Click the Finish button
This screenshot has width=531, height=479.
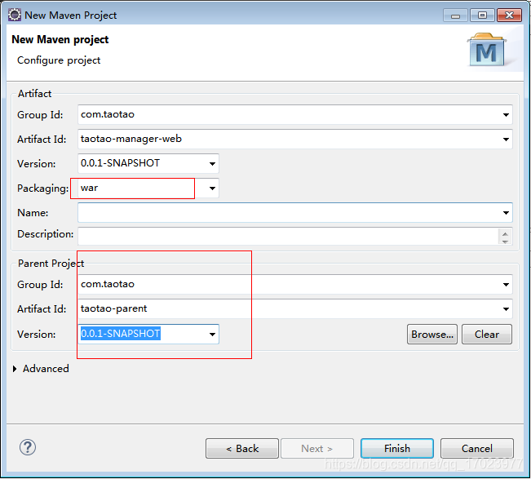pos(397,449)
